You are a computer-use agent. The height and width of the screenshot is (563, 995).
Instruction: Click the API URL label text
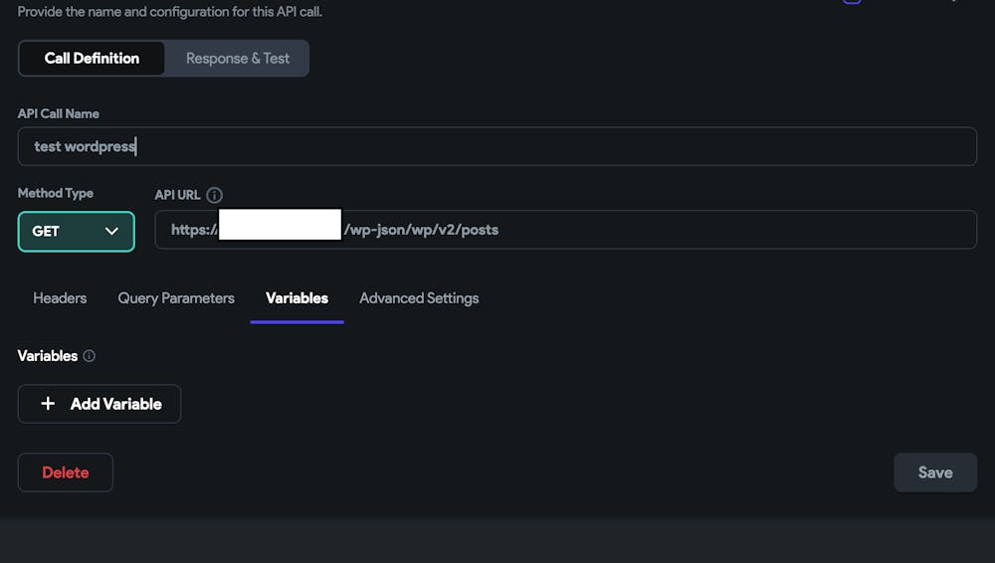click(177, 195)
